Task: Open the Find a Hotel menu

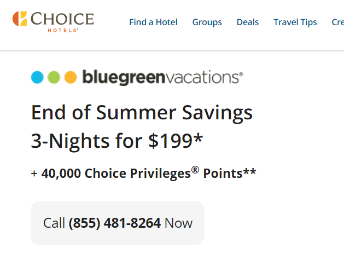Action: 153,22
